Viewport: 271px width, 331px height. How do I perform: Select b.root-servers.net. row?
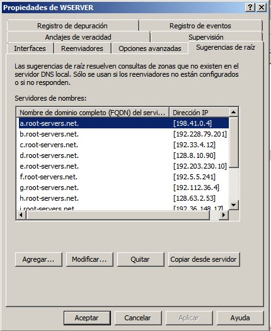[124, 134]
